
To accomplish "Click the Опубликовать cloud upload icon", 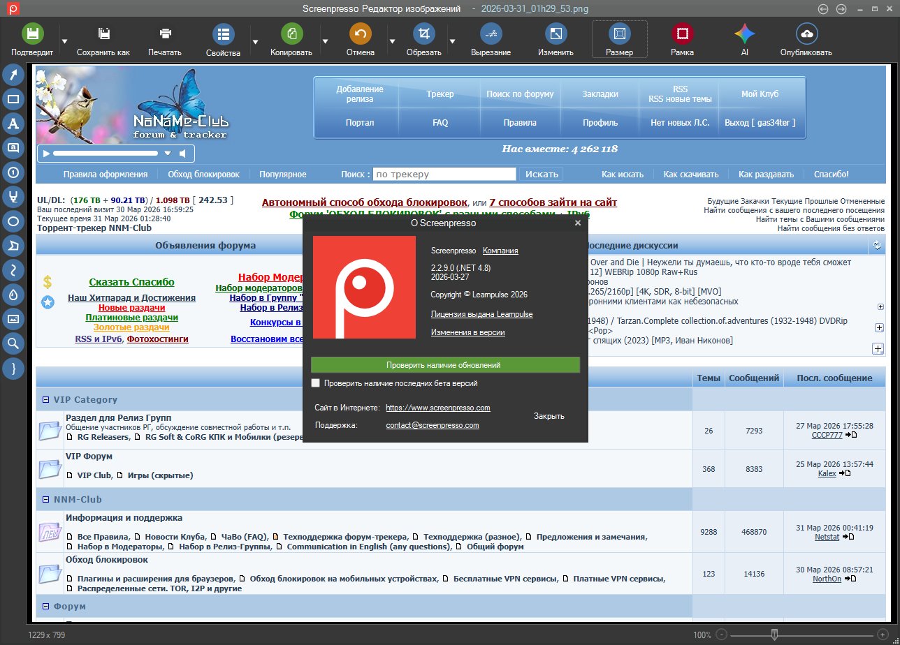I will pyautogui.click(x=806, y=34).
